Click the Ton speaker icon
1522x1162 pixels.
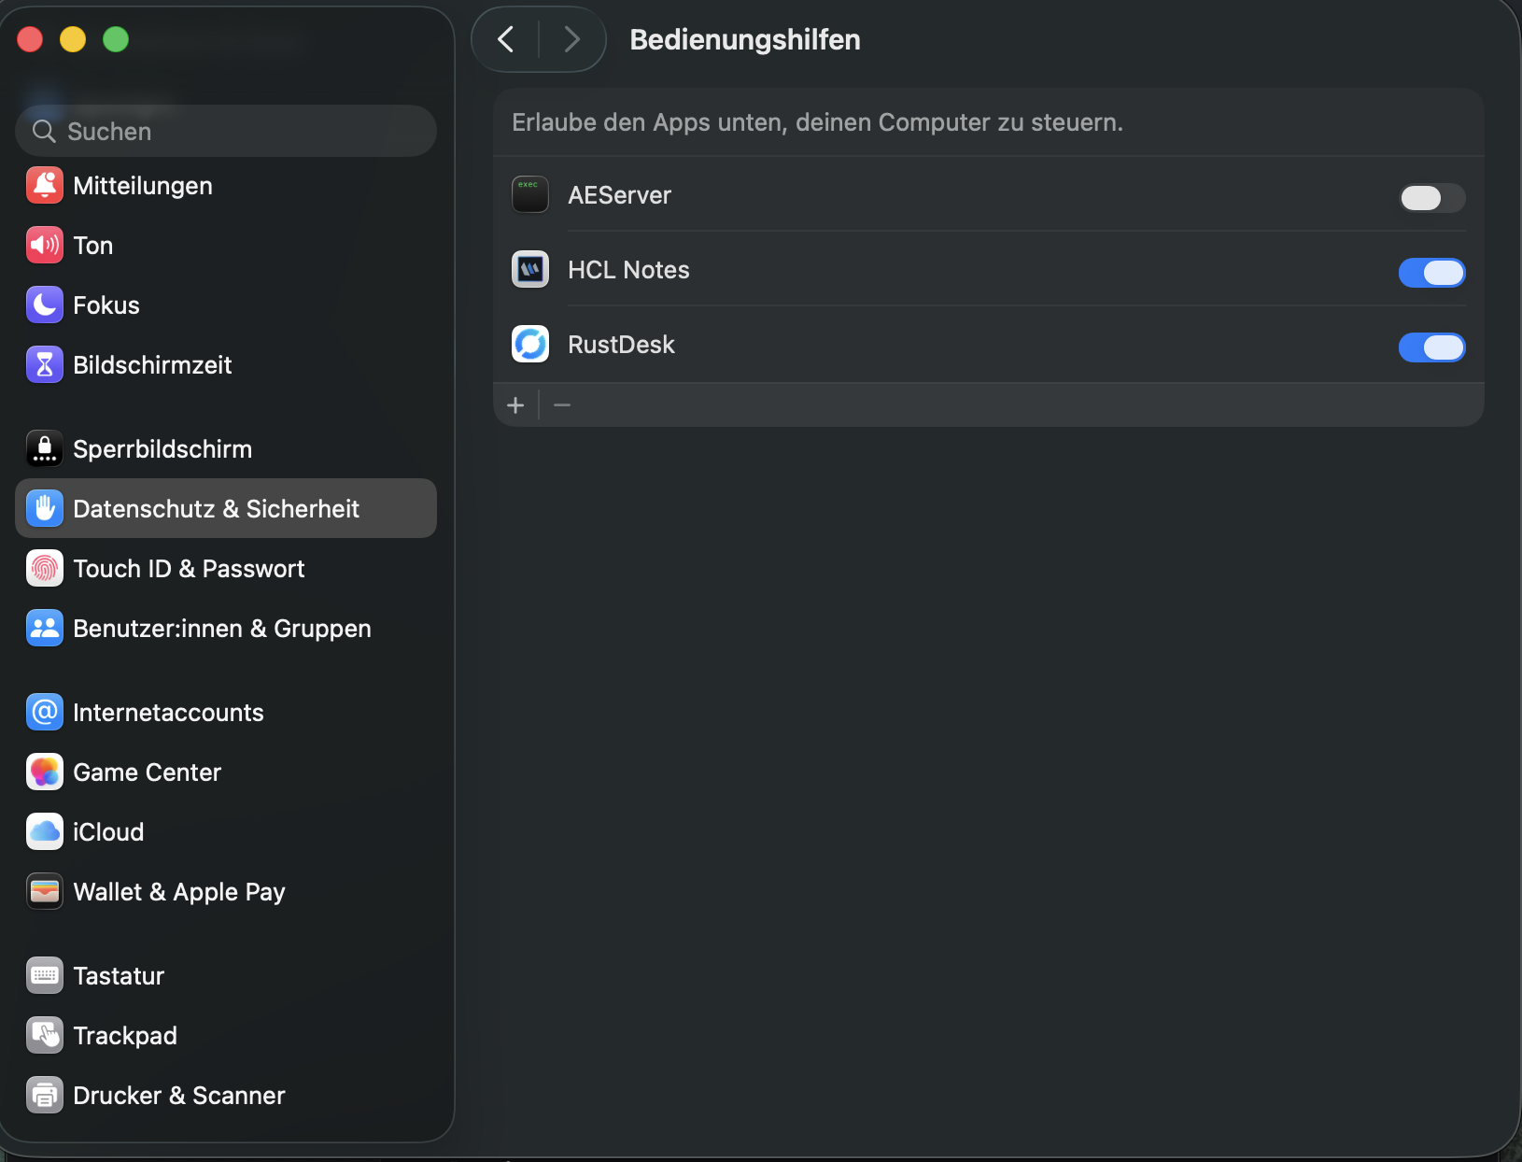[x=45, y=246]
